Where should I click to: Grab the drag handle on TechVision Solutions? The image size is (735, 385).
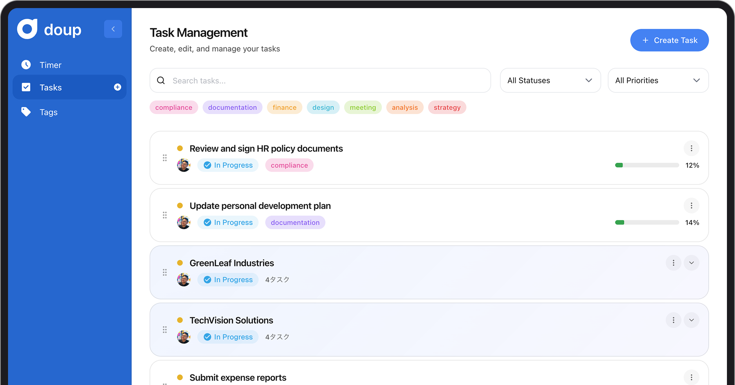(x=165, y=330)
